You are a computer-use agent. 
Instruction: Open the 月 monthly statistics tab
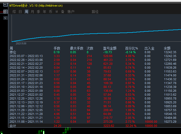33,12
